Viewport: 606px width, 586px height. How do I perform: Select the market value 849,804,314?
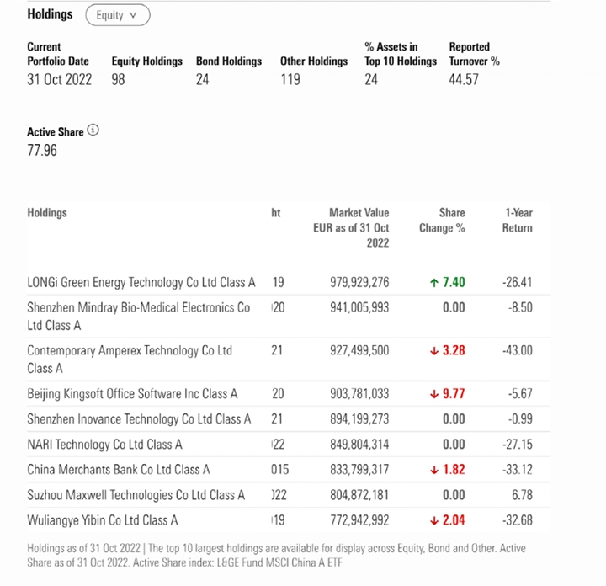click(x=359, y=445)
